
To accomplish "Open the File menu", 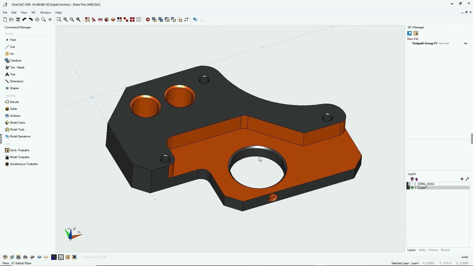I will coord(5,13).
